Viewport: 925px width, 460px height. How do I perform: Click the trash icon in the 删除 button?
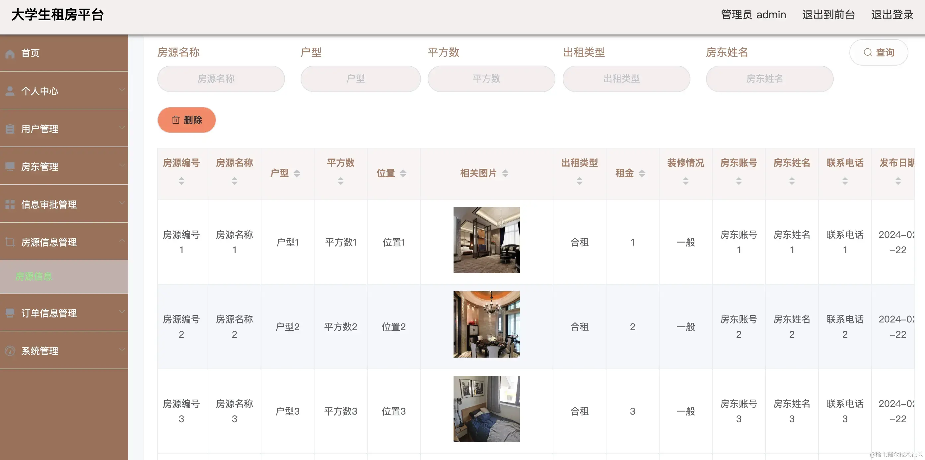click(x=176, y=120)
